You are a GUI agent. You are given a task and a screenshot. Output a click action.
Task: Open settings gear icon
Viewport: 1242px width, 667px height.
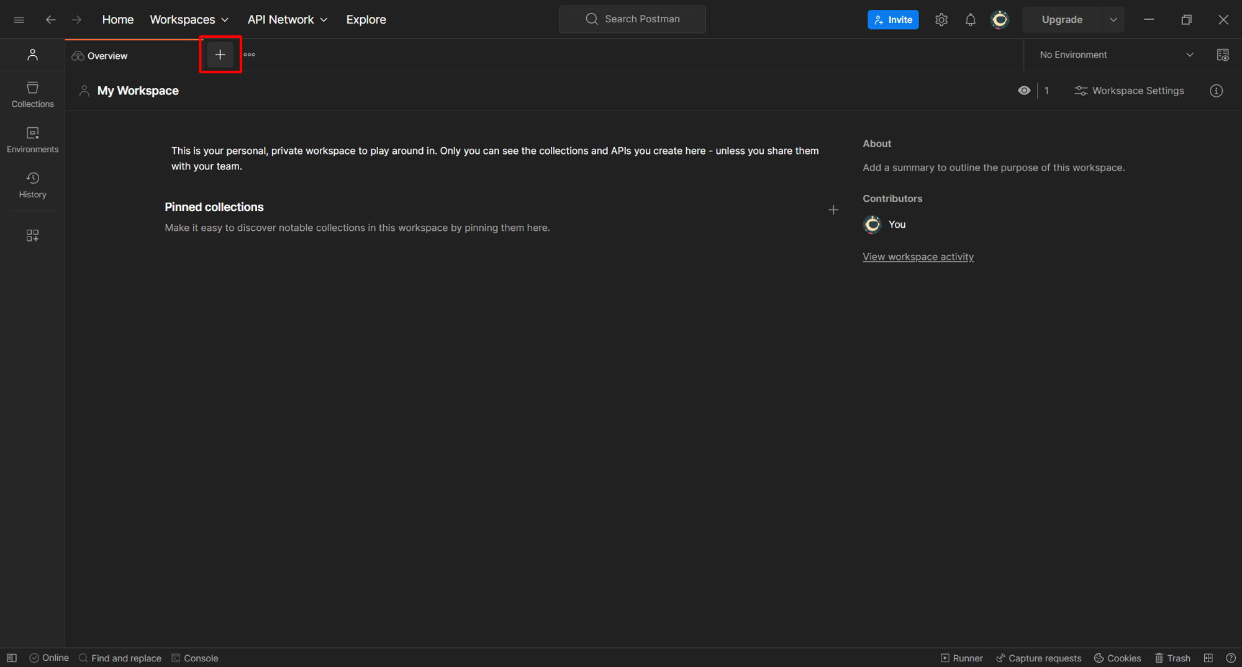pos(941,20)
